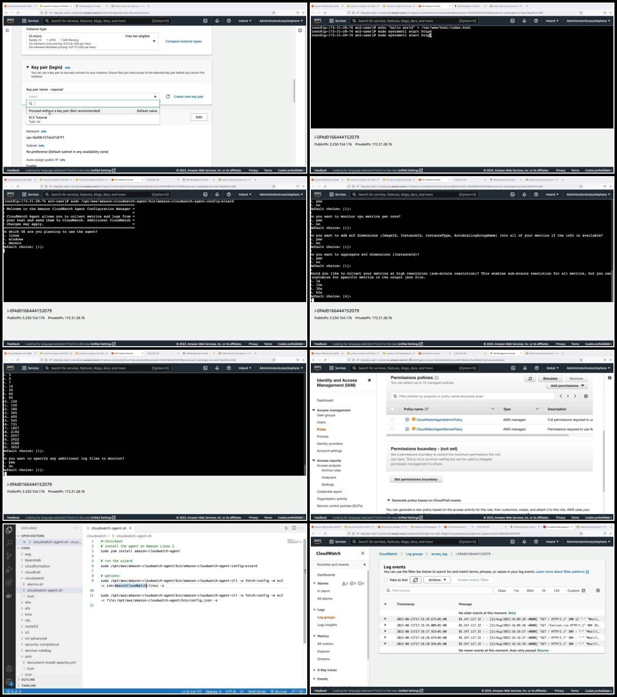This screenshot has height=697, width=617.
Task: Close the CloudWatch navigation pane
Action: 363,553
